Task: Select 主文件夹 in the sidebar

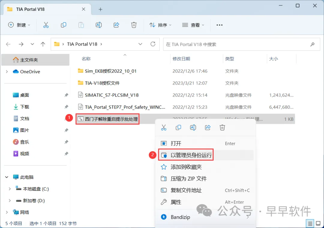Action: point(35,60)
